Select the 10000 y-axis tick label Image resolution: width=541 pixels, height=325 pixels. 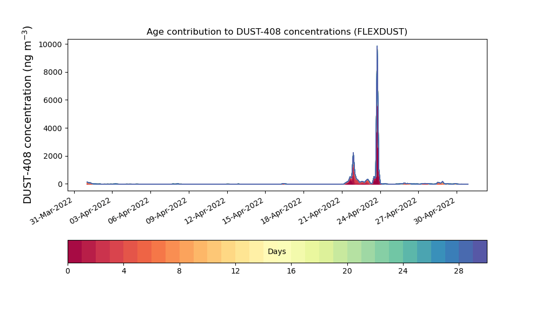coord(52,44)
